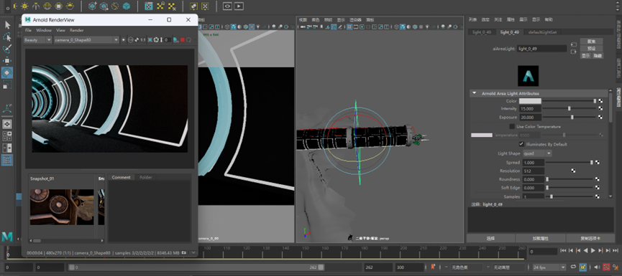Open Window menu in Arnold RenderView
This screenshot has height=276, width=622.
[44, 30]
